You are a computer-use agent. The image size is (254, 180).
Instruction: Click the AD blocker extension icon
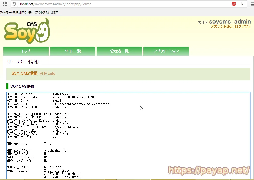pyautogui.click(x=233, y=4)
